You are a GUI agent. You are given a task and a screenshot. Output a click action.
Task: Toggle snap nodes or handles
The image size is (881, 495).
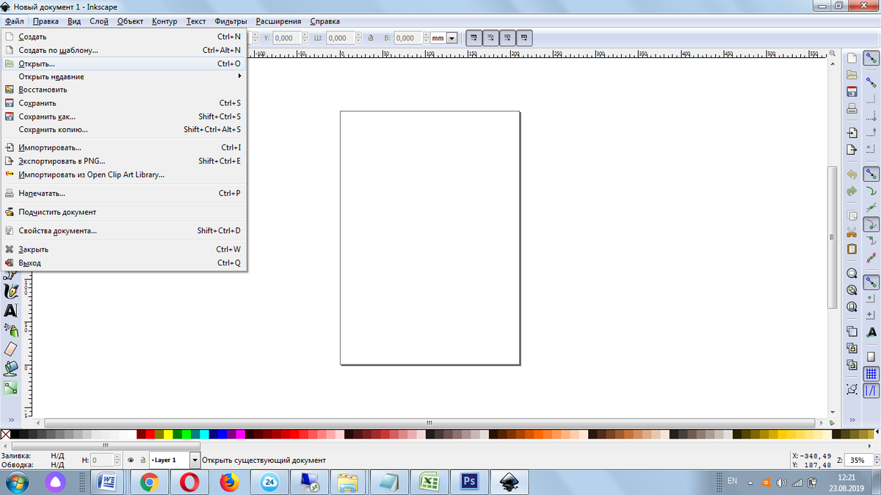[x=871, y=175]
